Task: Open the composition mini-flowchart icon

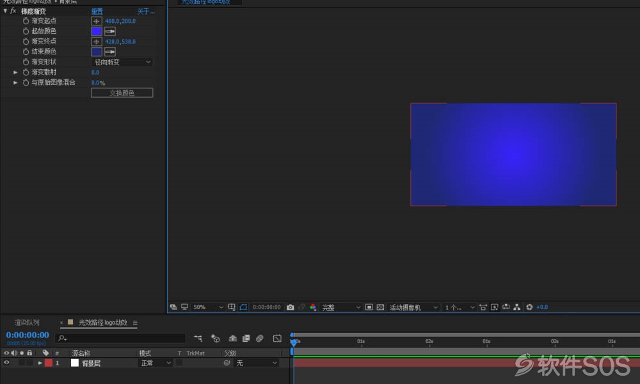Action: (x=198, y=339)
